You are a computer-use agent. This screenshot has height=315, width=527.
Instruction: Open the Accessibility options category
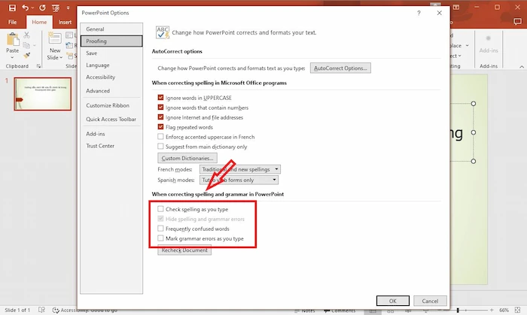click(x=111, y=77)
